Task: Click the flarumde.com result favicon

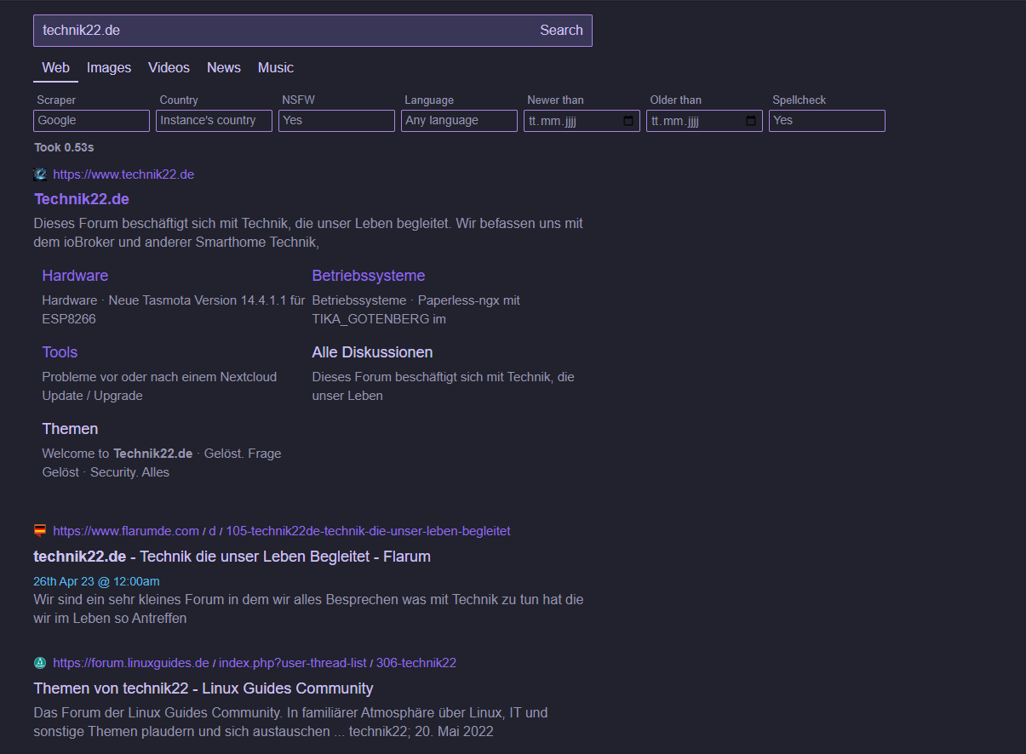Action: 40,531
